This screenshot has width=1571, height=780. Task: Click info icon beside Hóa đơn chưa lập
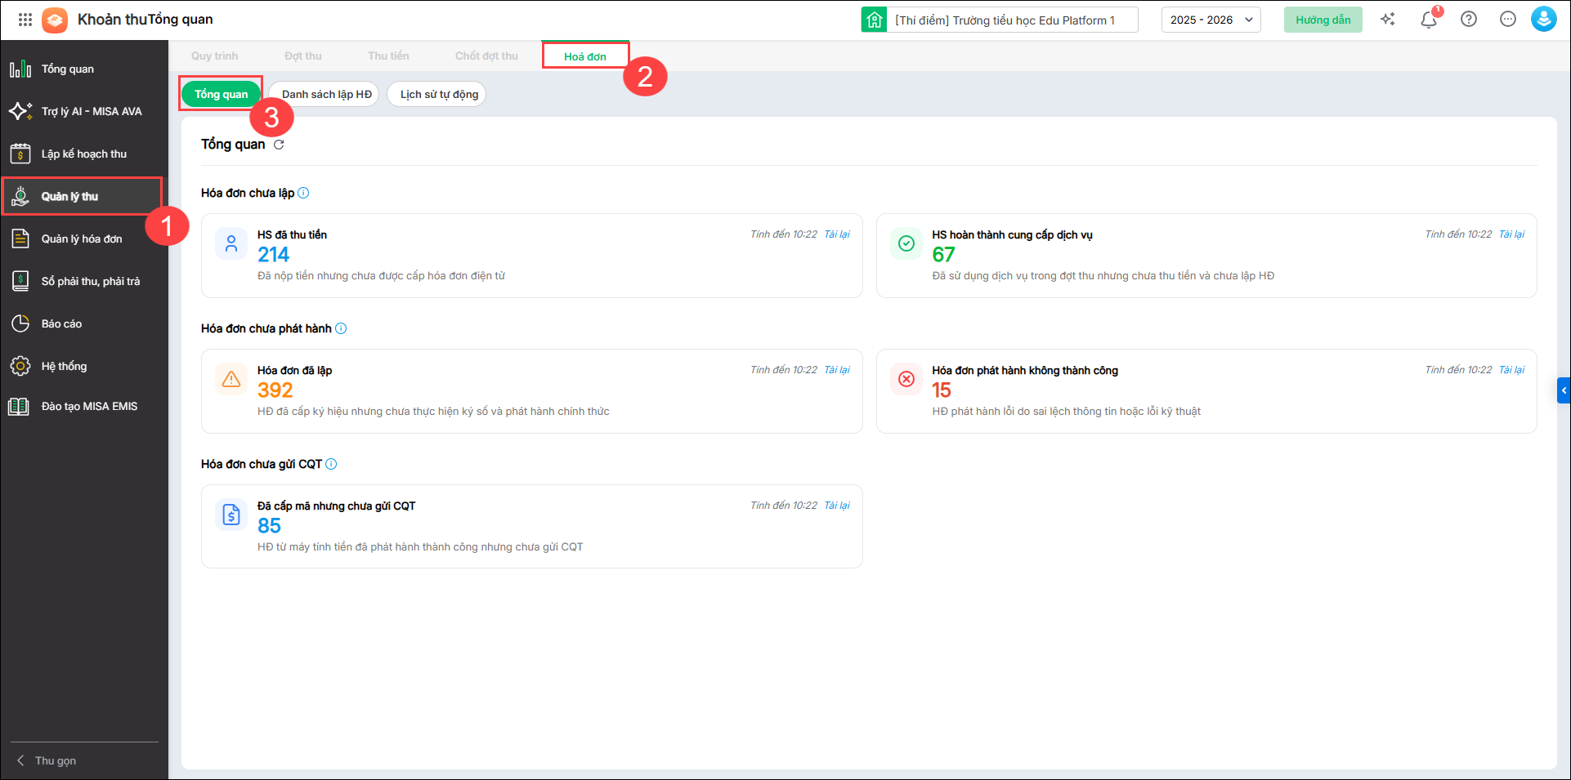click(303, 194)
